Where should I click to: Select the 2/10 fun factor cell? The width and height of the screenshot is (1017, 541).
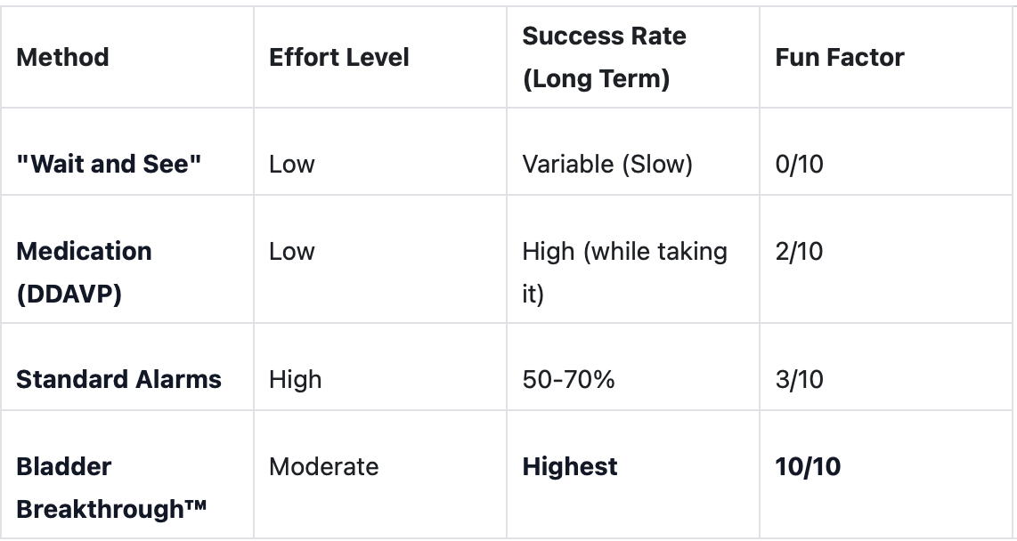click(x=799, y=252)
